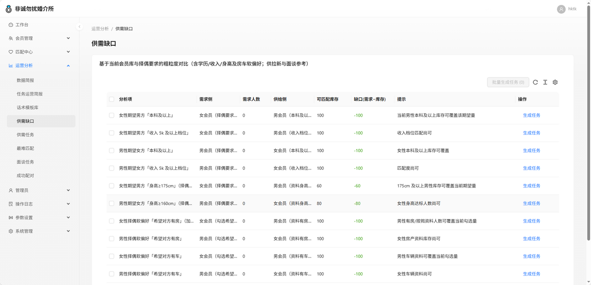This screenshot has height=285, width=591.
Task: Click 生成任务 for 男性期望女方「身高≥160cm」
Action: (x=531, y=203)
